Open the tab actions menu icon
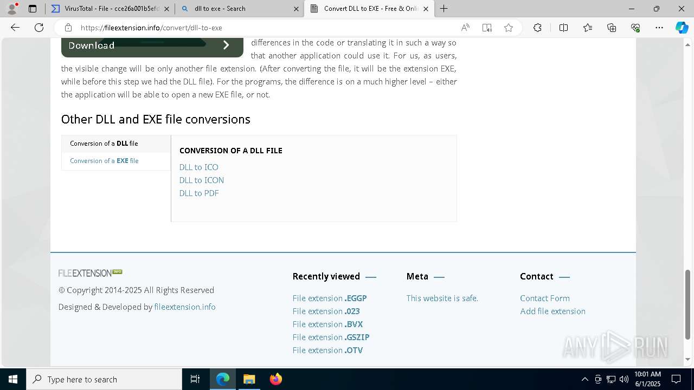 [x=33, y=9]
